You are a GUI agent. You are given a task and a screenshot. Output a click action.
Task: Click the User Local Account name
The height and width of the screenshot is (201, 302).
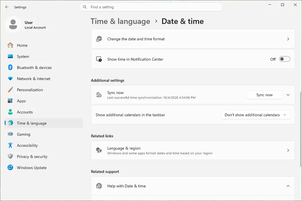[35, 25]
